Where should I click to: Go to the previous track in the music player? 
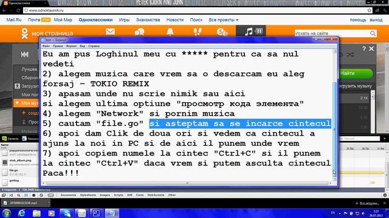(x=24, y=54)
